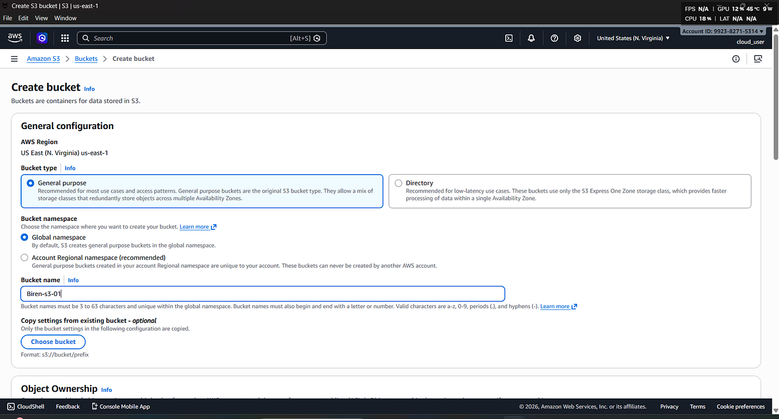Viewport: 779px width, 419px height.
Task: Open the File menu
Action: click(7, 18)
